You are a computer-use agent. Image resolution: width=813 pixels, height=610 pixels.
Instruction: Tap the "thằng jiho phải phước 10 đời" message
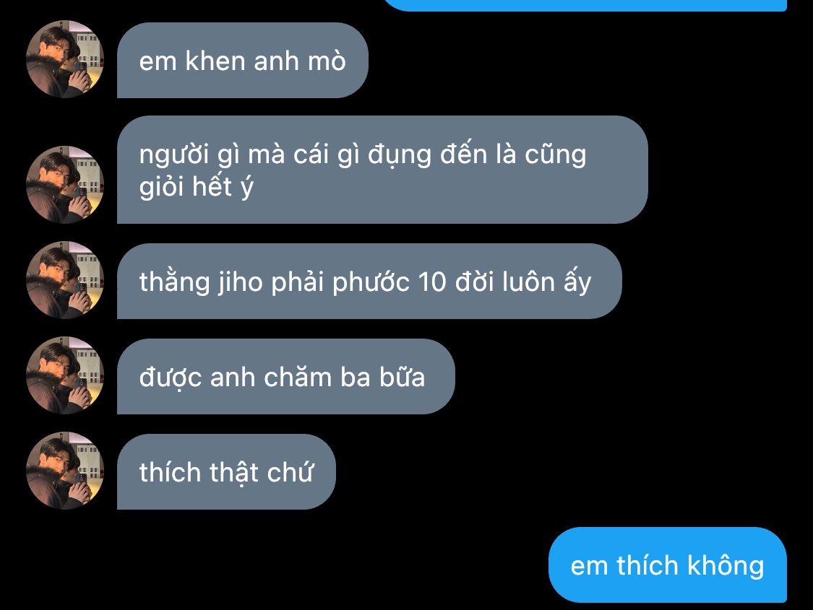[x=369, y=282]
